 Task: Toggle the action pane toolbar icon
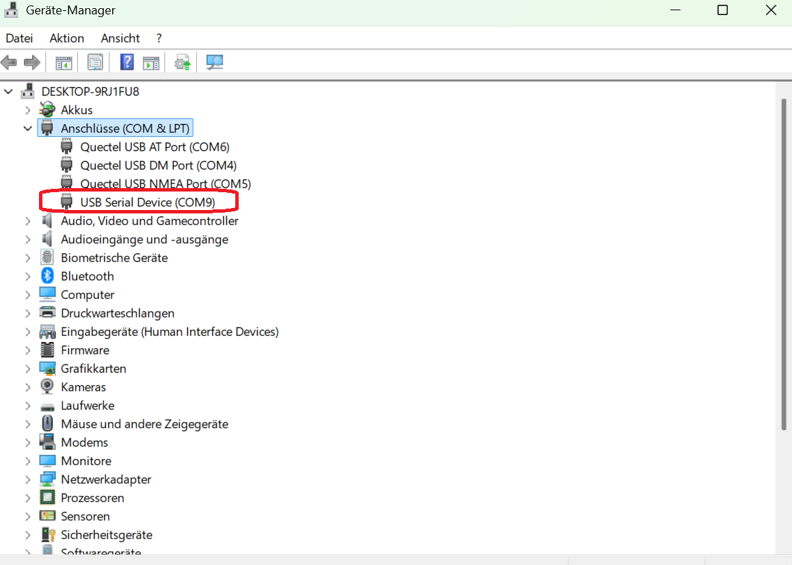pyautogui.click(x=150, y=63)
